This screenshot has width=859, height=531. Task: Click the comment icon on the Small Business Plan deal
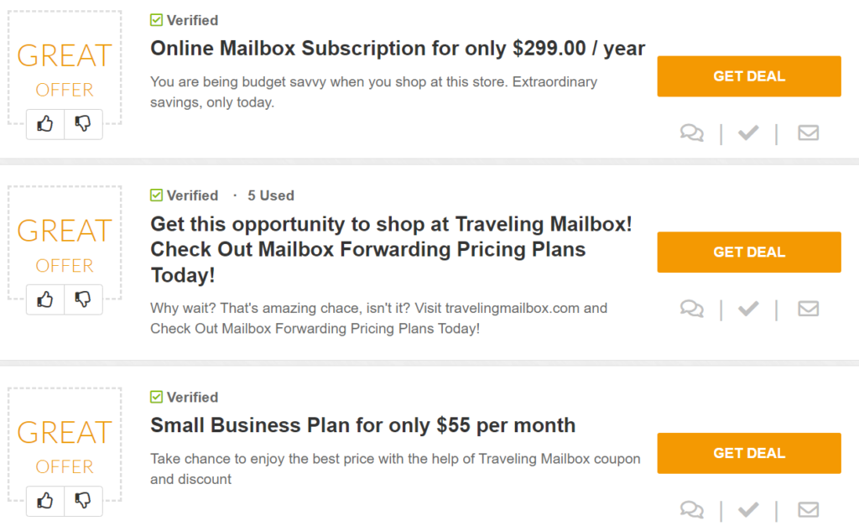coord(691,509)
